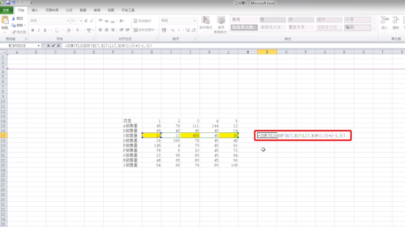The height and width of the screenshot is (227, 405).
Task: Expand borders dropdown arrow
Action: (x=61, y=30)
